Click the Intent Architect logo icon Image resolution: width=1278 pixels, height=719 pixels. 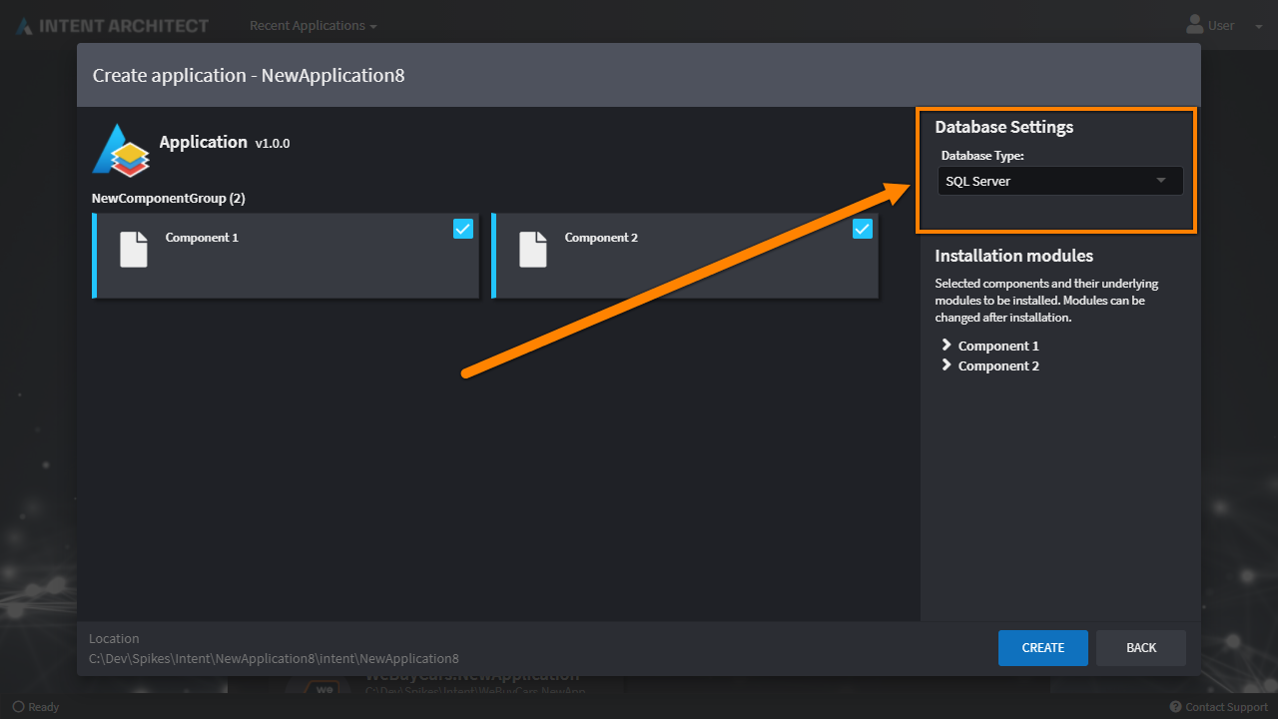coord(24,26)
